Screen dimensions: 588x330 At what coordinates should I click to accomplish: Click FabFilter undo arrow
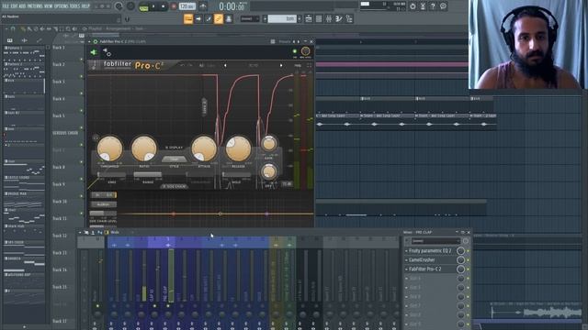182,65
